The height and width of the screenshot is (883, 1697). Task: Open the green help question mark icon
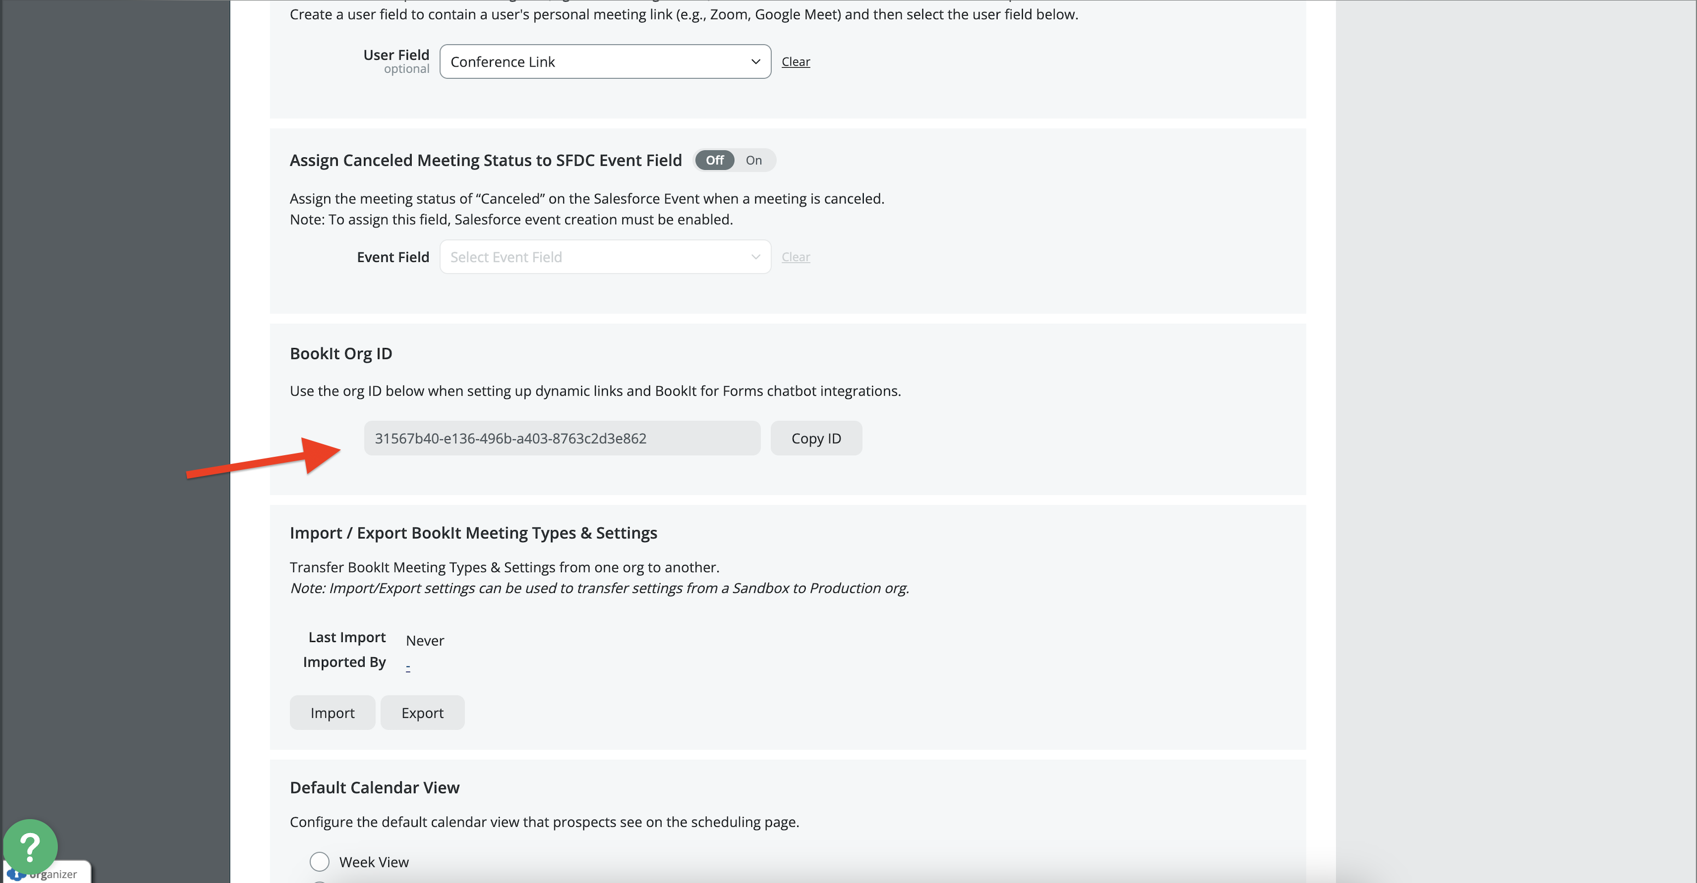pyautogui.click(x=30, y=845)
